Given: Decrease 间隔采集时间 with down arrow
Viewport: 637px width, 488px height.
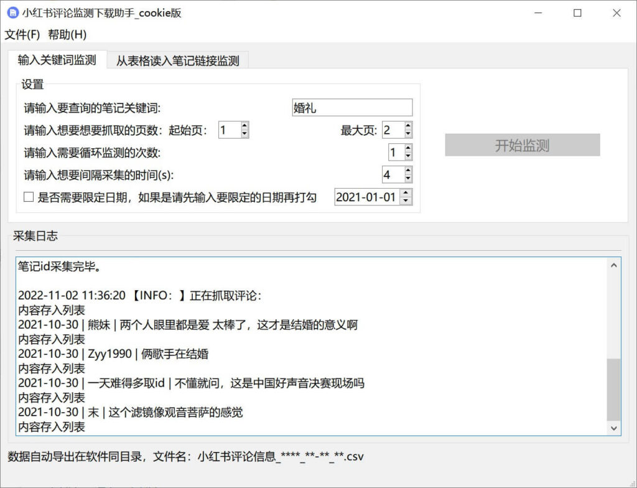Looking at the screenshot, I should [x=408, y=179].
